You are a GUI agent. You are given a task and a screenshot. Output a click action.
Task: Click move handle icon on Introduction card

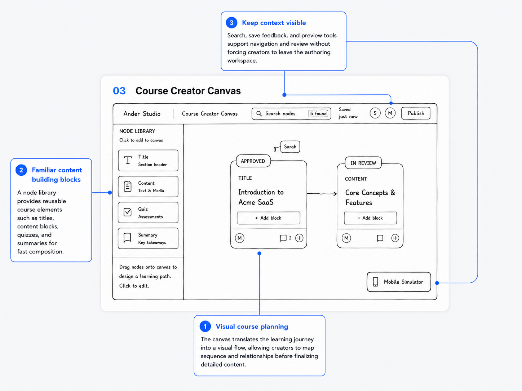click(x=299, y=238)
